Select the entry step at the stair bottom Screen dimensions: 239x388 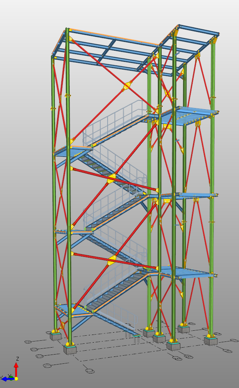click(137, 336)
